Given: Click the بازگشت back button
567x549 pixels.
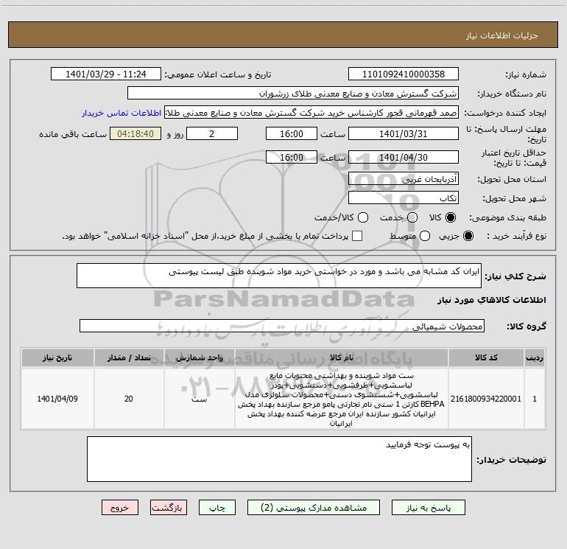Looking at the screenshot, I should (x=169, y=508).
